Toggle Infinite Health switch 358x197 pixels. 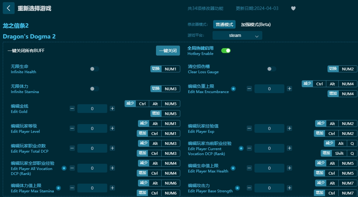click(x=94, y=69)
